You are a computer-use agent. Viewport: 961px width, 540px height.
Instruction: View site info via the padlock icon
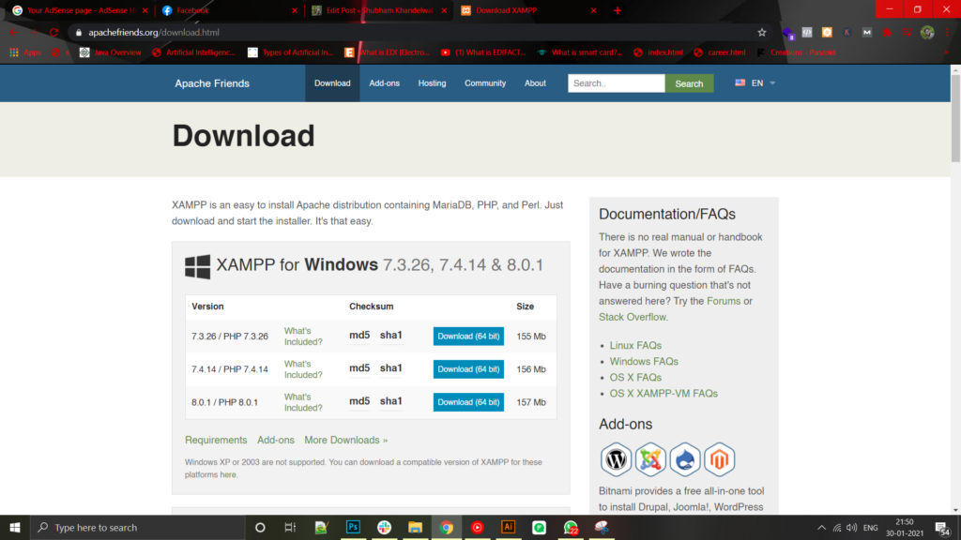(79, 33)
